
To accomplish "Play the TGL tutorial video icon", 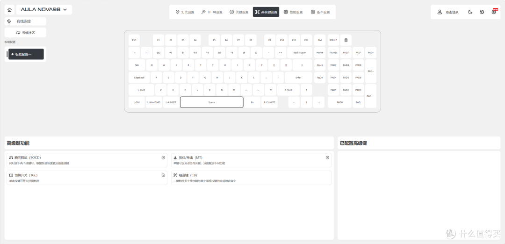I will 163,175.
